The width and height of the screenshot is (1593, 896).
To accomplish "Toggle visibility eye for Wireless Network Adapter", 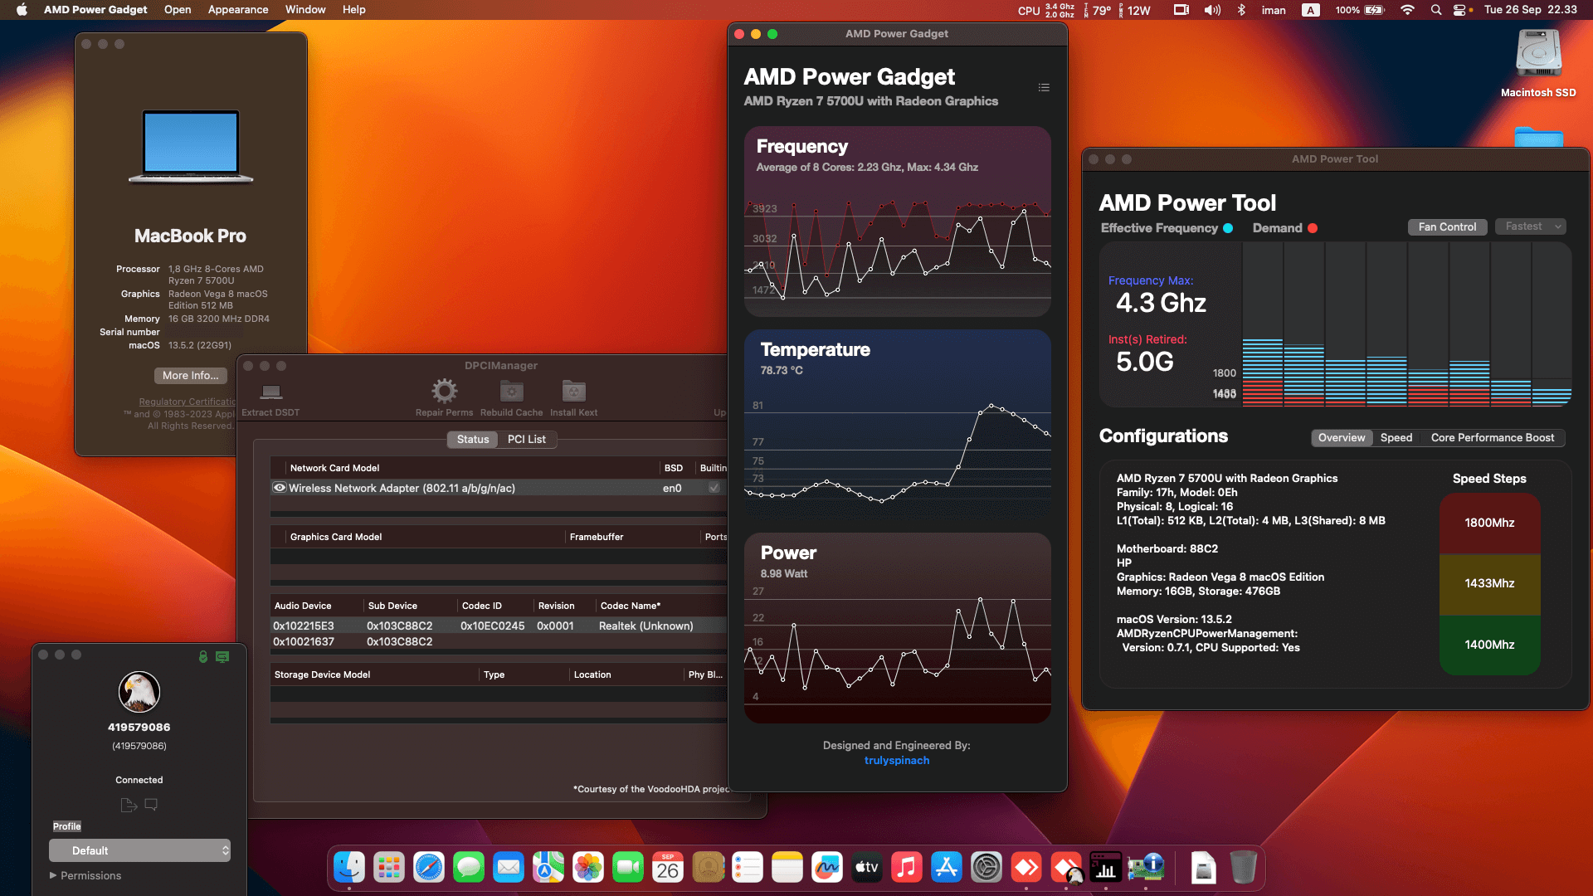I will pyautogui.click(x=280, y=488).
